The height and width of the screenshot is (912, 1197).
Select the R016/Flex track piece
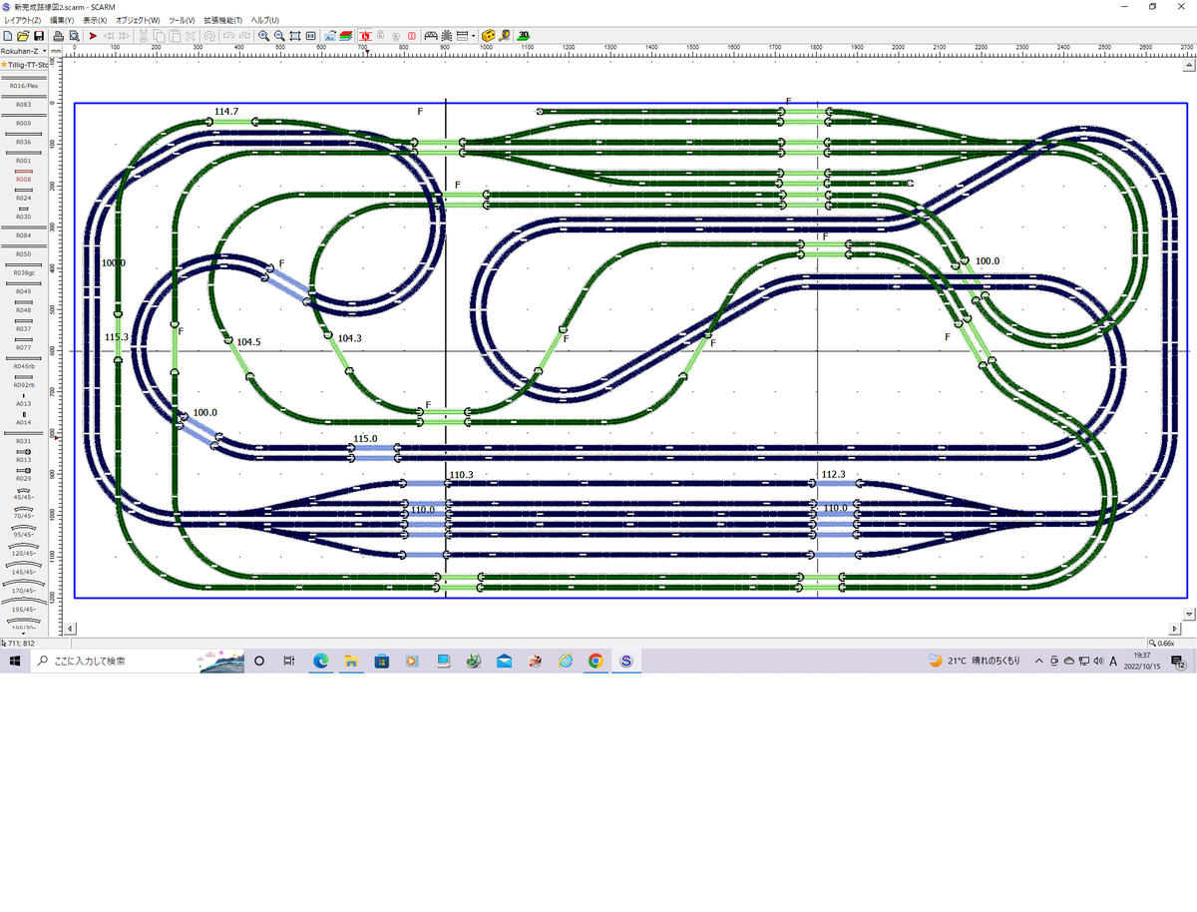click(x=24, y=82)
